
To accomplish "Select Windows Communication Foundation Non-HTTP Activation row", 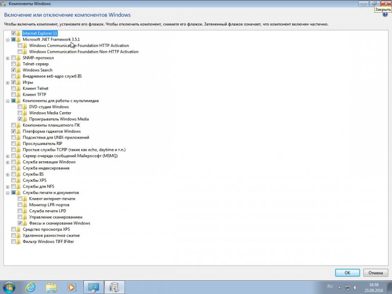I will [x=84, y=52].
